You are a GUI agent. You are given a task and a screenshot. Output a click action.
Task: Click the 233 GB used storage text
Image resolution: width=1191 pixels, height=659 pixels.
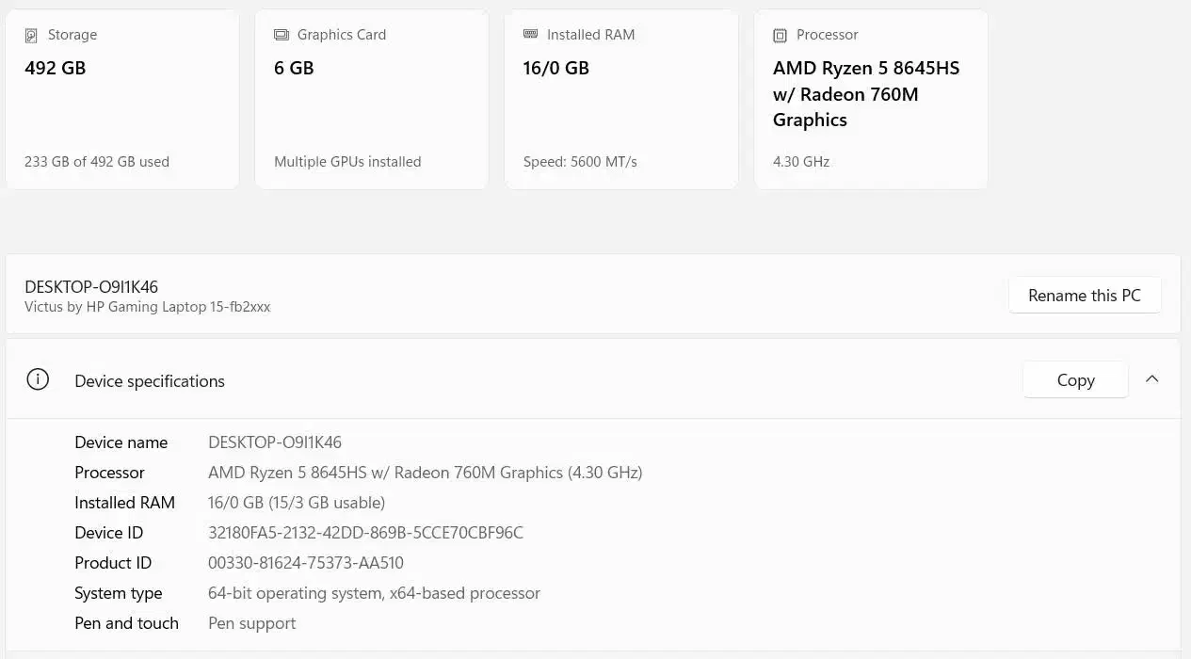tap(97, 162)
